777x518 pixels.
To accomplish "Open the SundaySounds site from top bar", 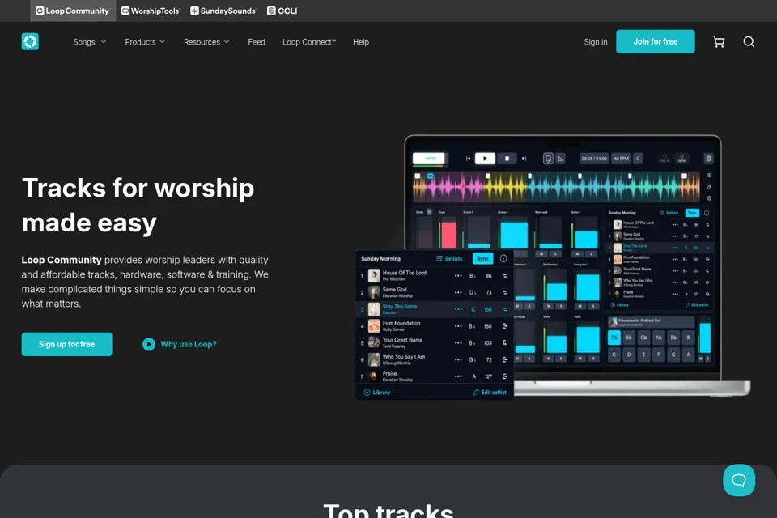I will 223,11.
